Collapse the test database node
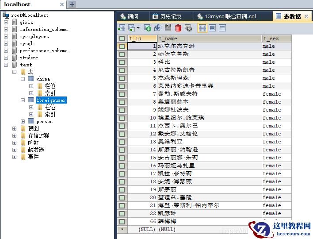313x239 pixels. pyautogui.click(x=6, y=65)
